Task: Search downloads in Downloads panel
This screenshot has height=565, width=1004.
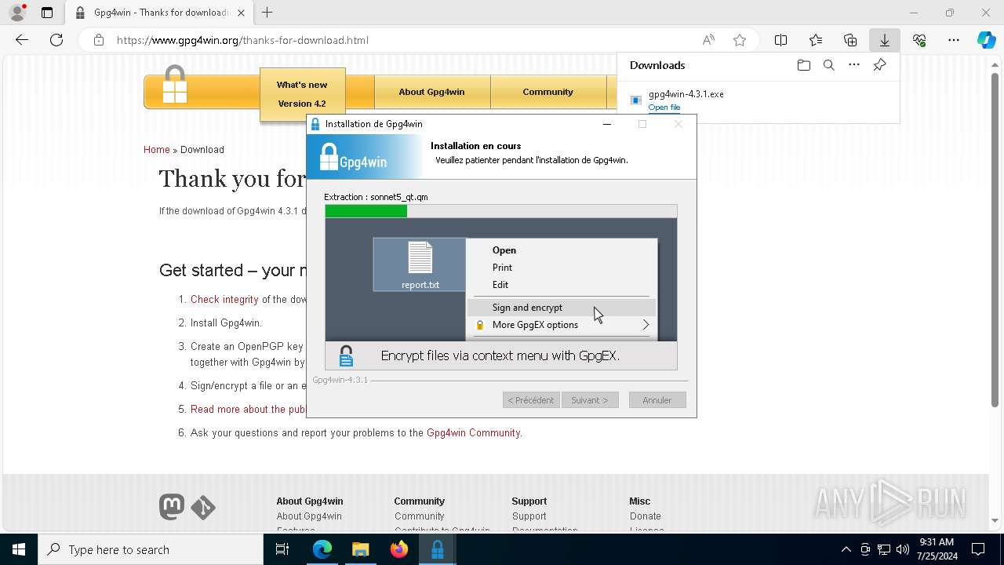Action: [828, 65]
